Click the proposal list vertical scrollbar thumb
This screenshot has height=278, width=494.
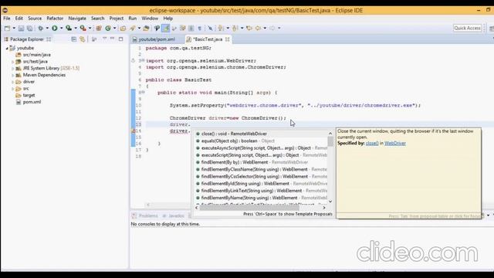(x=330, y=141)
